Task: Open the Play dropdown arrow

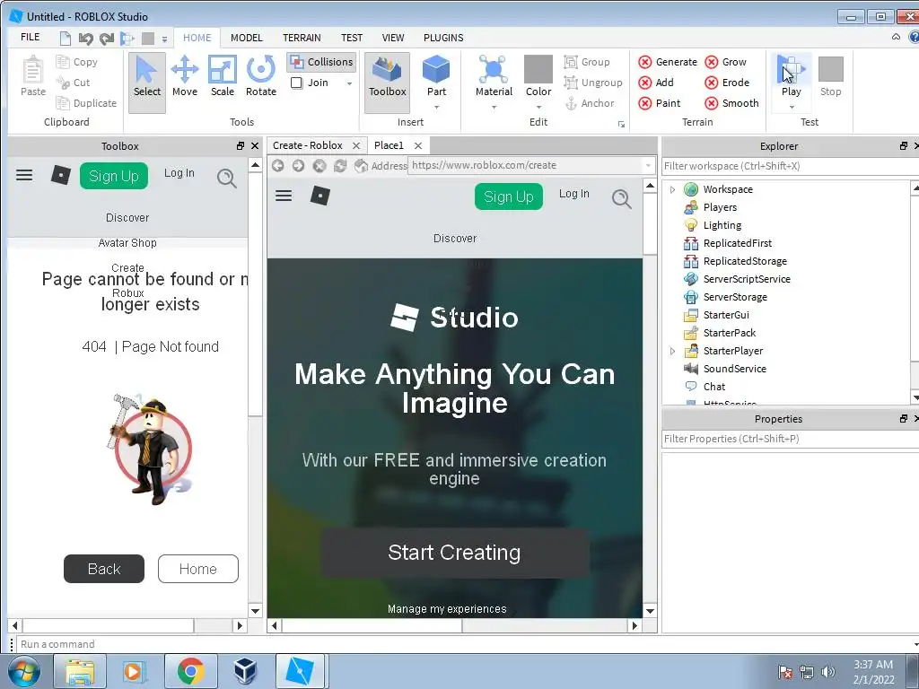Action: [792, 108]
